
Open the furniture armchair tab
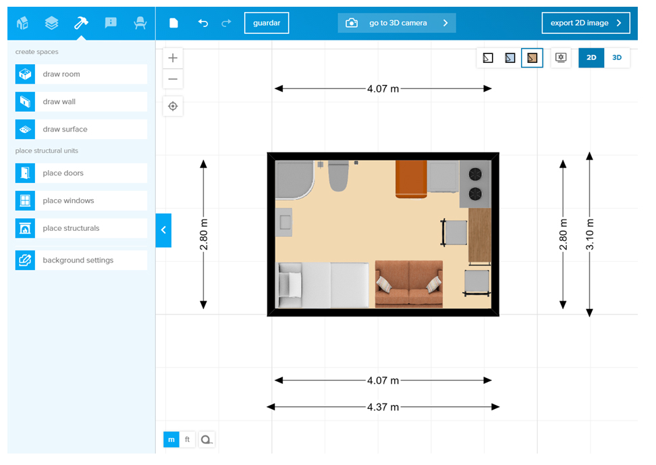tap(140, 23)
